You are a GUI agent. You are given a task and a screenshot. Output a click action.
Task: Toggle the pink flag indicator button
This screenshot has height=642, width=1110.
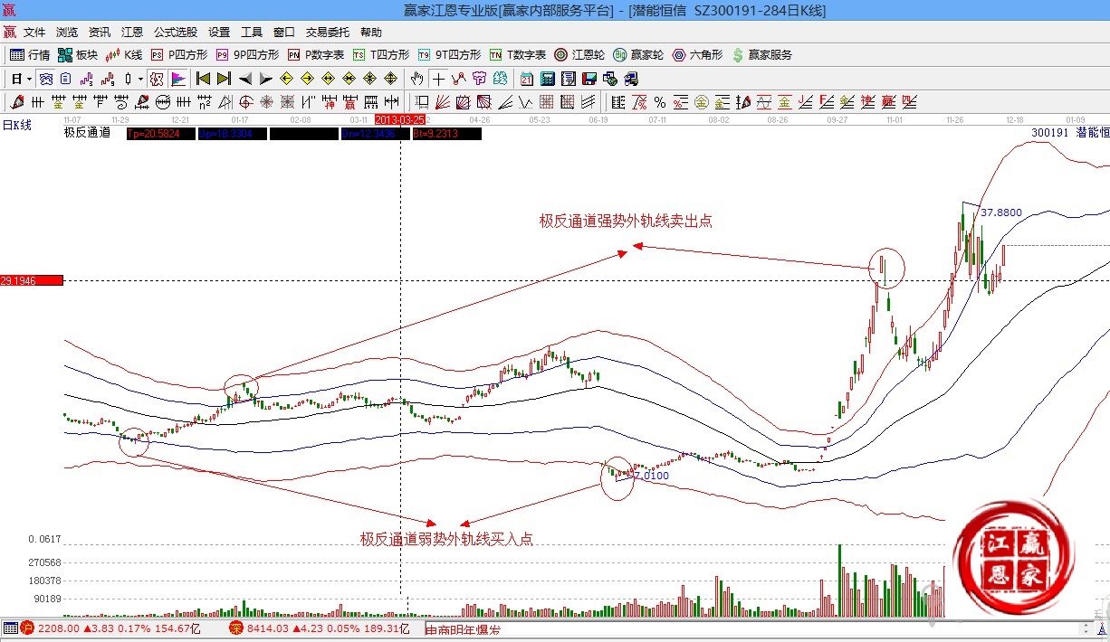(177, 79)
